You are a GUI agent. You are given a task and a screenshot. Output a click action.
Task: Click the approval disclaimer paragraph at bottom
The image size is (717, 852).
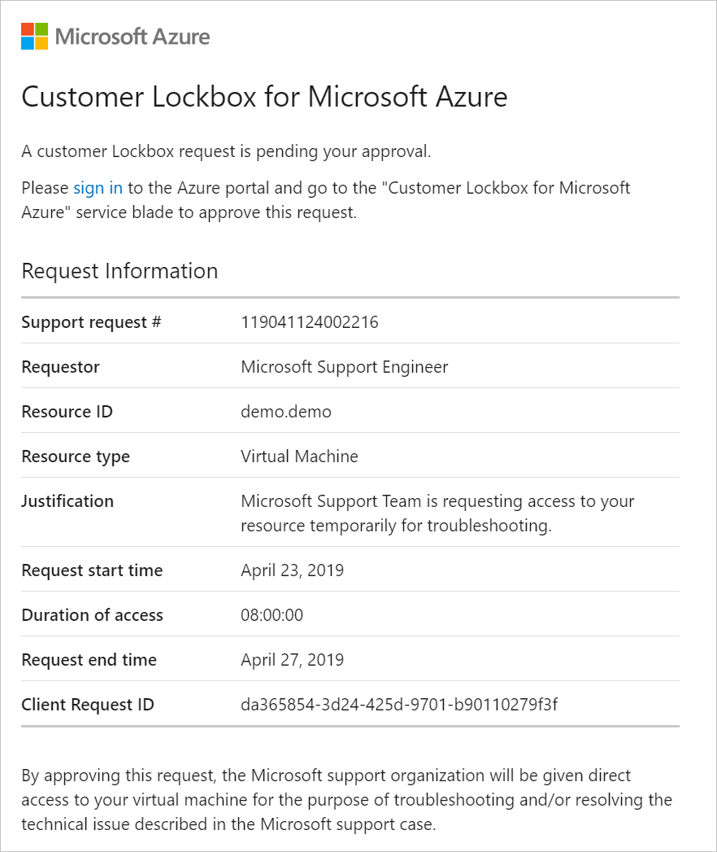click(347, 799)
